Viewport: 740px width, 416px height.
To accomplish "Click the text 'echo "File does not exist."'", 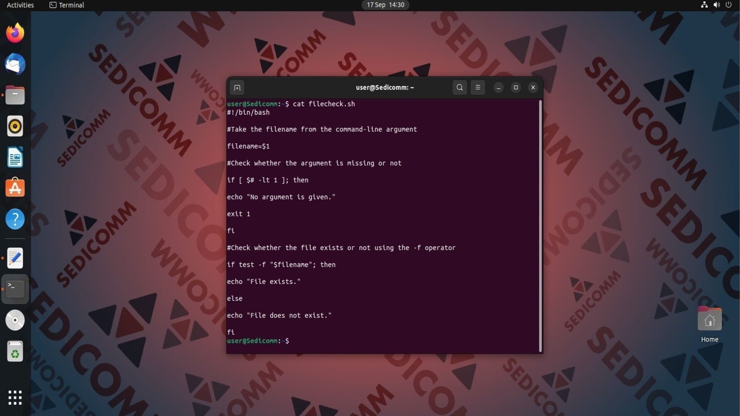I will 279,316.
